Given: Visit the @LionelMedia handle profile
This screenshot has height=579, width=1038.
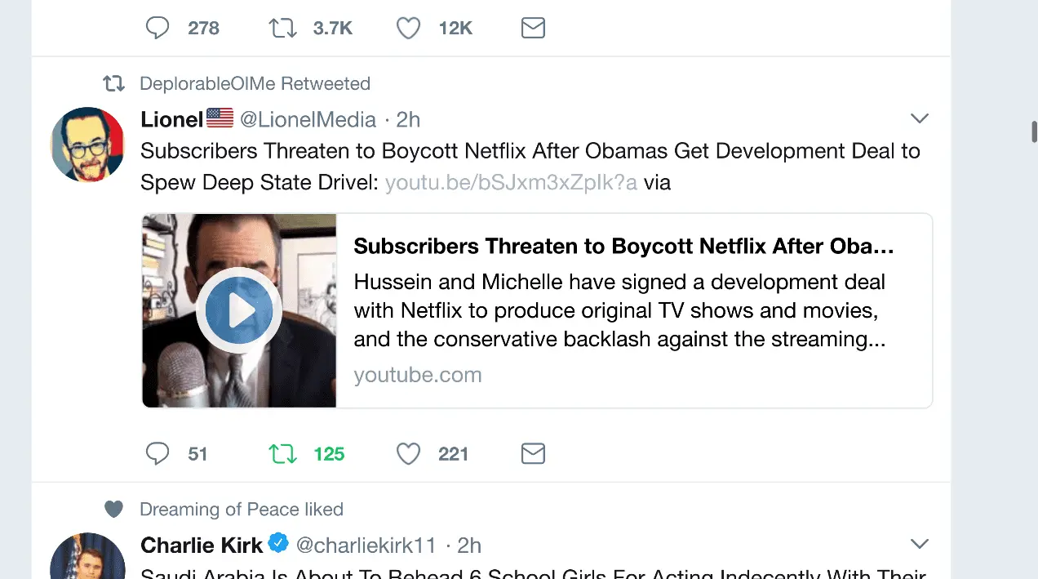Looking at the screenshot, I should click(x=308, y=120).
